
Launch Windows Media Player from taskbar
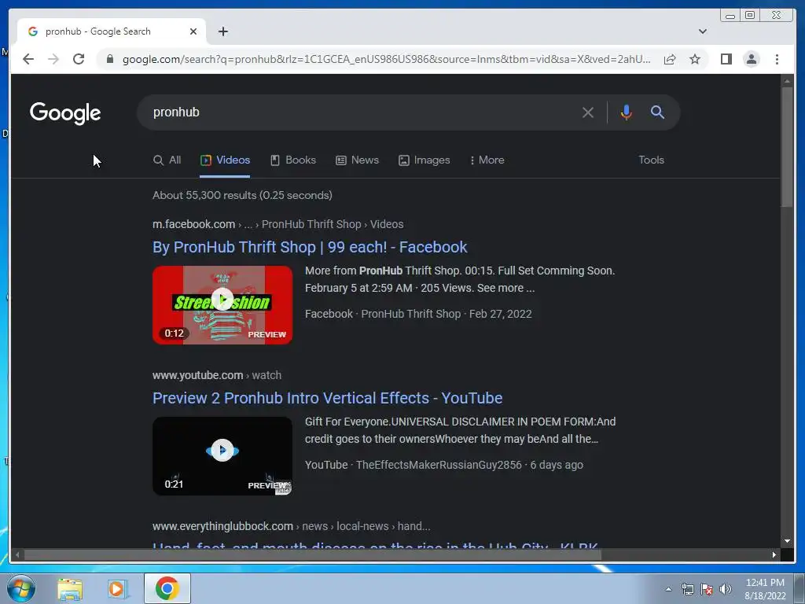pyautogui.click(x=117, y=588)
